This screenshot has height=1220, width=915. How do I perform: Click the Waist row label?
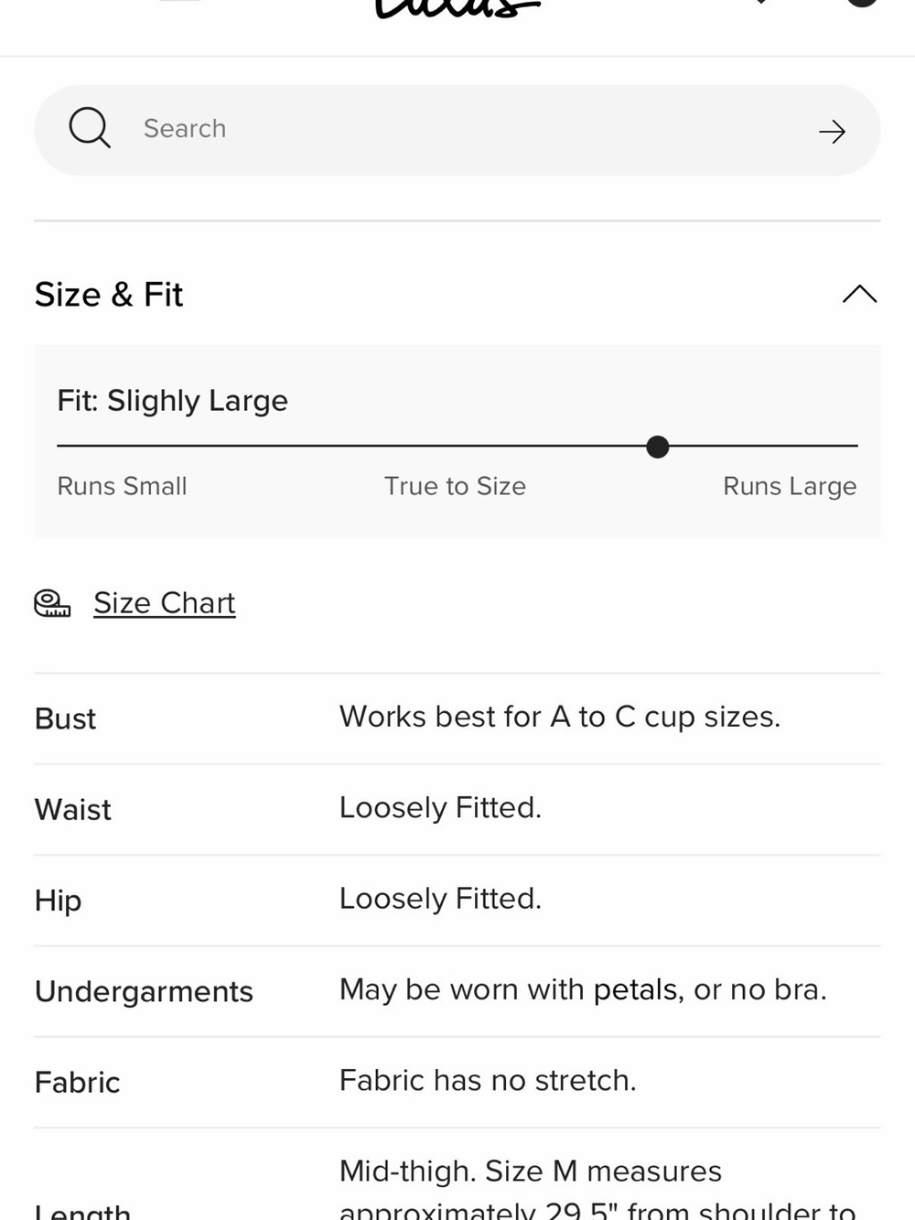tap(72, 809)
